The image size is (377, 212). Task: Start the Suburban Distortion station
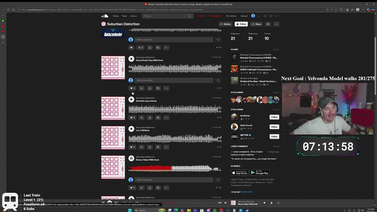tap(225, 24)
